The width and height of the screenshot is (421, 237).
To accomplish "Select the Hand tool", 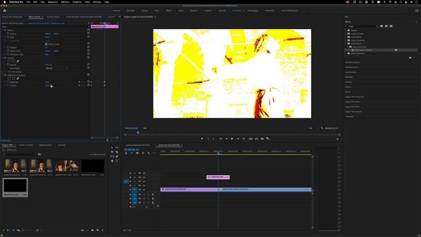I will point(112,161).
